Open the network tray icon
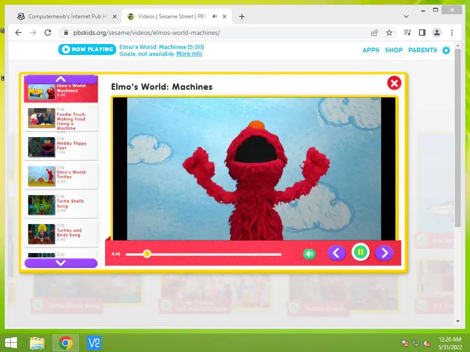The height and width of the screenshot is (352, 470). click(x=416, y=343)
